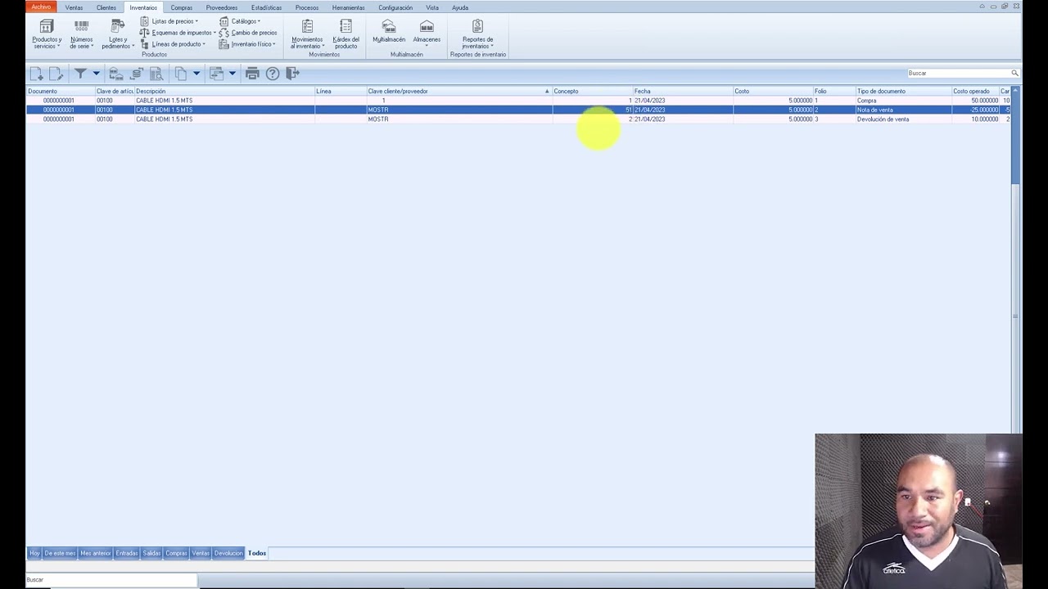Image resolution: width=1048 pixels, height=589 pixels.
Task: Select the Entradas filter tab
Action: click(127, 553)
